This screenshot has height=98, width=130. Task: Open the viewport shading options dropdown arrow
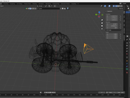pos(123,6)
